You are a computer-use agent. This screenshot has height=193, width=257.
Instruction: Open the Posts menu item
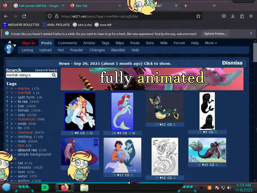[46, 43]
